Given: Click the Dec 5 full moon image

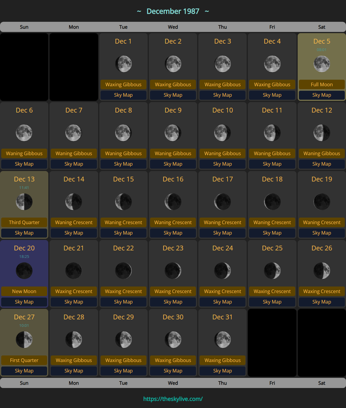Looking at the screenshot, I should click(322, 64).
